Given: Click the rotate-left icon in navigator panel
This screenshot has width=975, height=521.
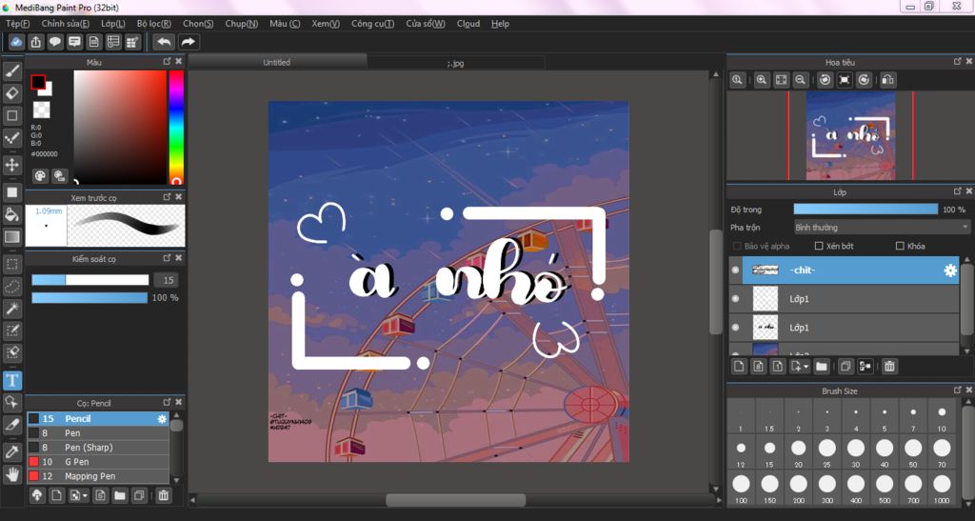Looking at the screenshot, I should click(826, 80).
